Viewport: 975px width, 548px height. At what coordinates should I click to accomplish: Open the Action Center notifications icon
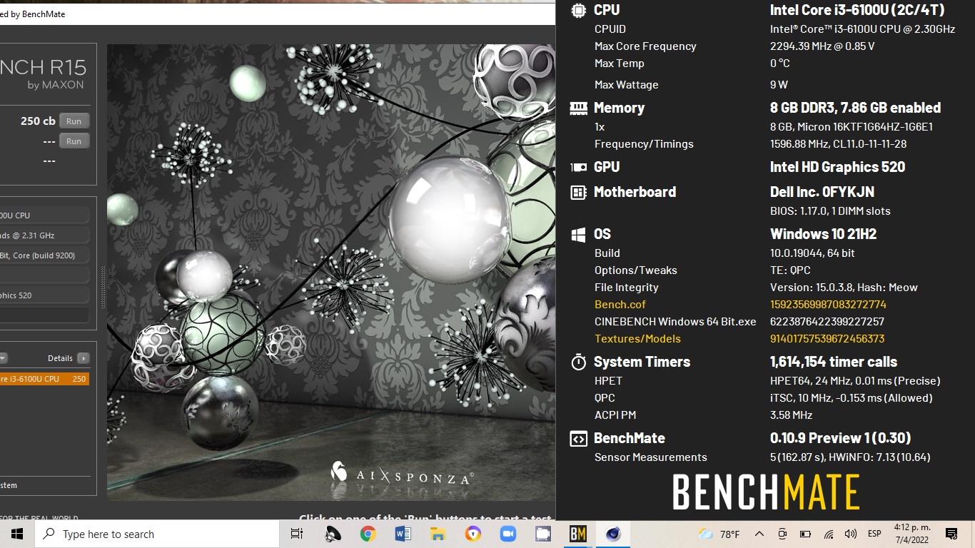click(951, 534)
